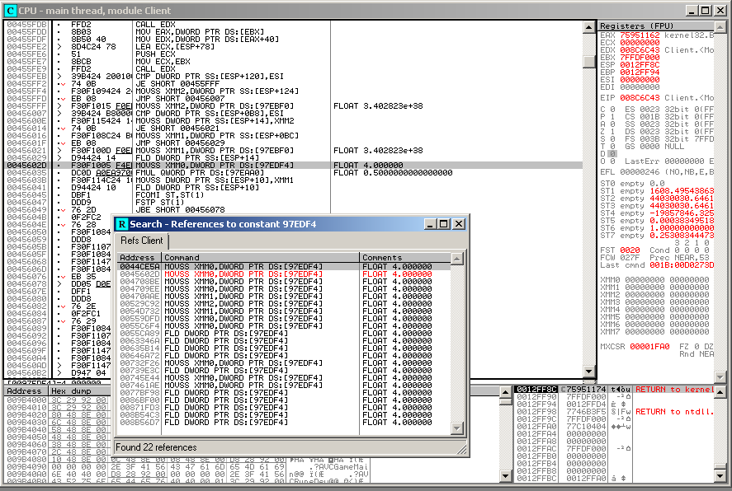Select the Refs Client tab
The image size is (732, 491).
pyautogui.click(x=142, y=241)
